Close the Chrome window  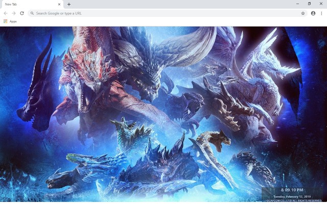point(321,4)
